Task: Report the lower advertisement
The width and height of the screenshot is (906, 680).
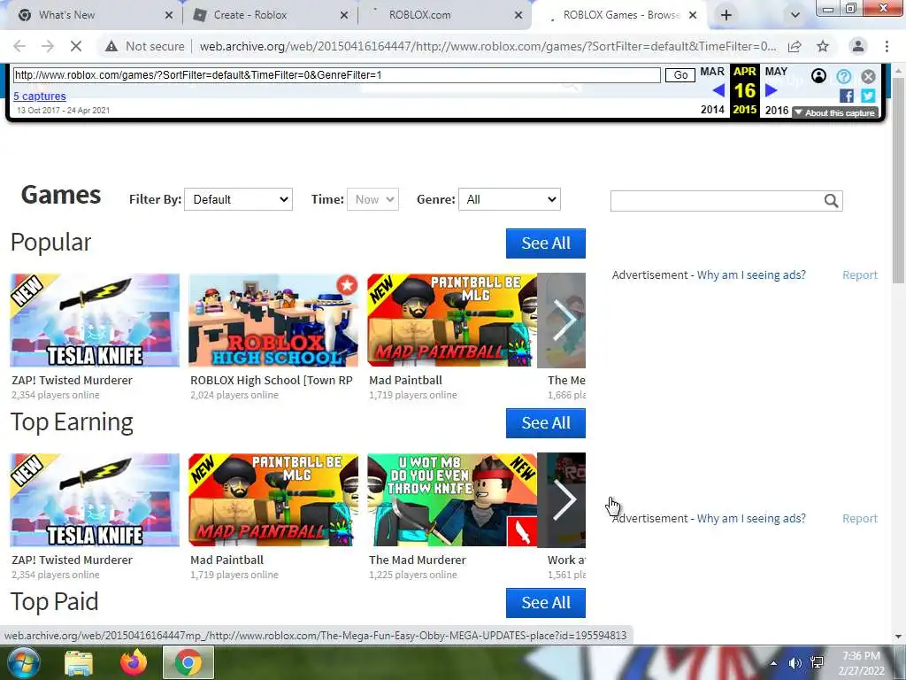Action: (860, 519)
